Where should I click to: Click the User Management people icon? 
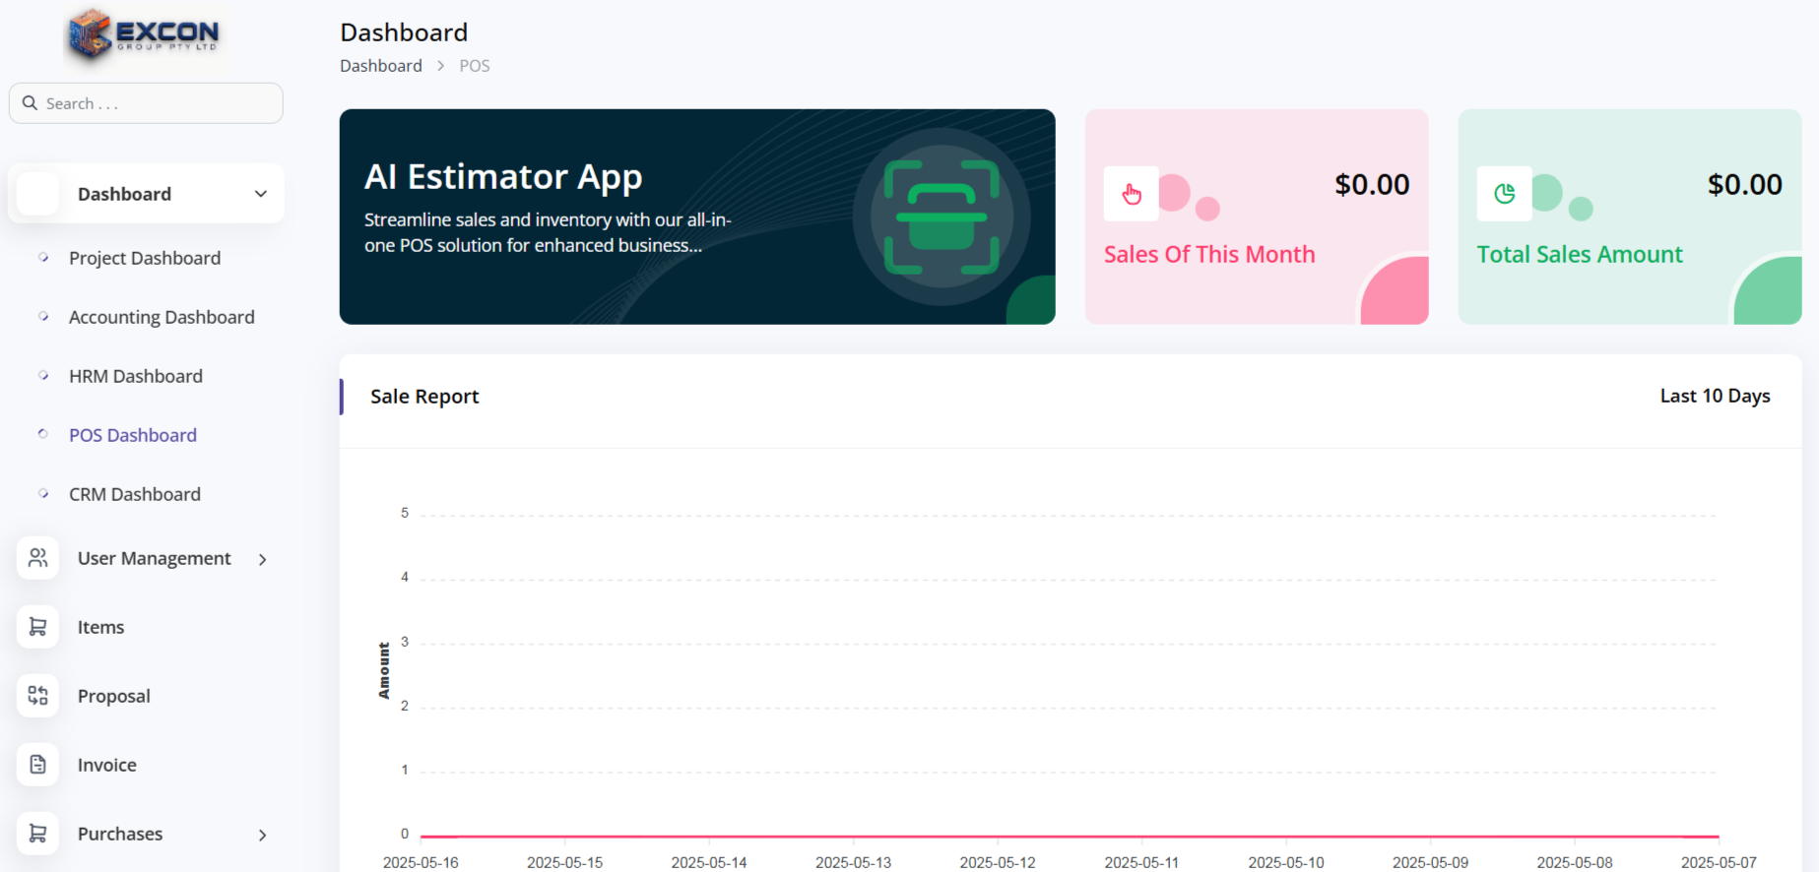tap(38, 558)
